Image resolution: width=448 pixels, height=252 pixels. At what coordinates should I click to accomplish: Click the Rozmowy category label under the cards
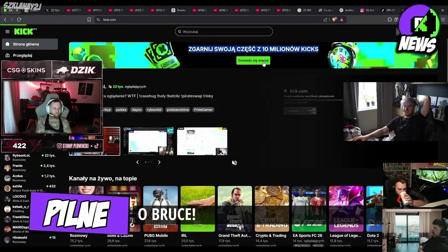click(x=79, y=236)
